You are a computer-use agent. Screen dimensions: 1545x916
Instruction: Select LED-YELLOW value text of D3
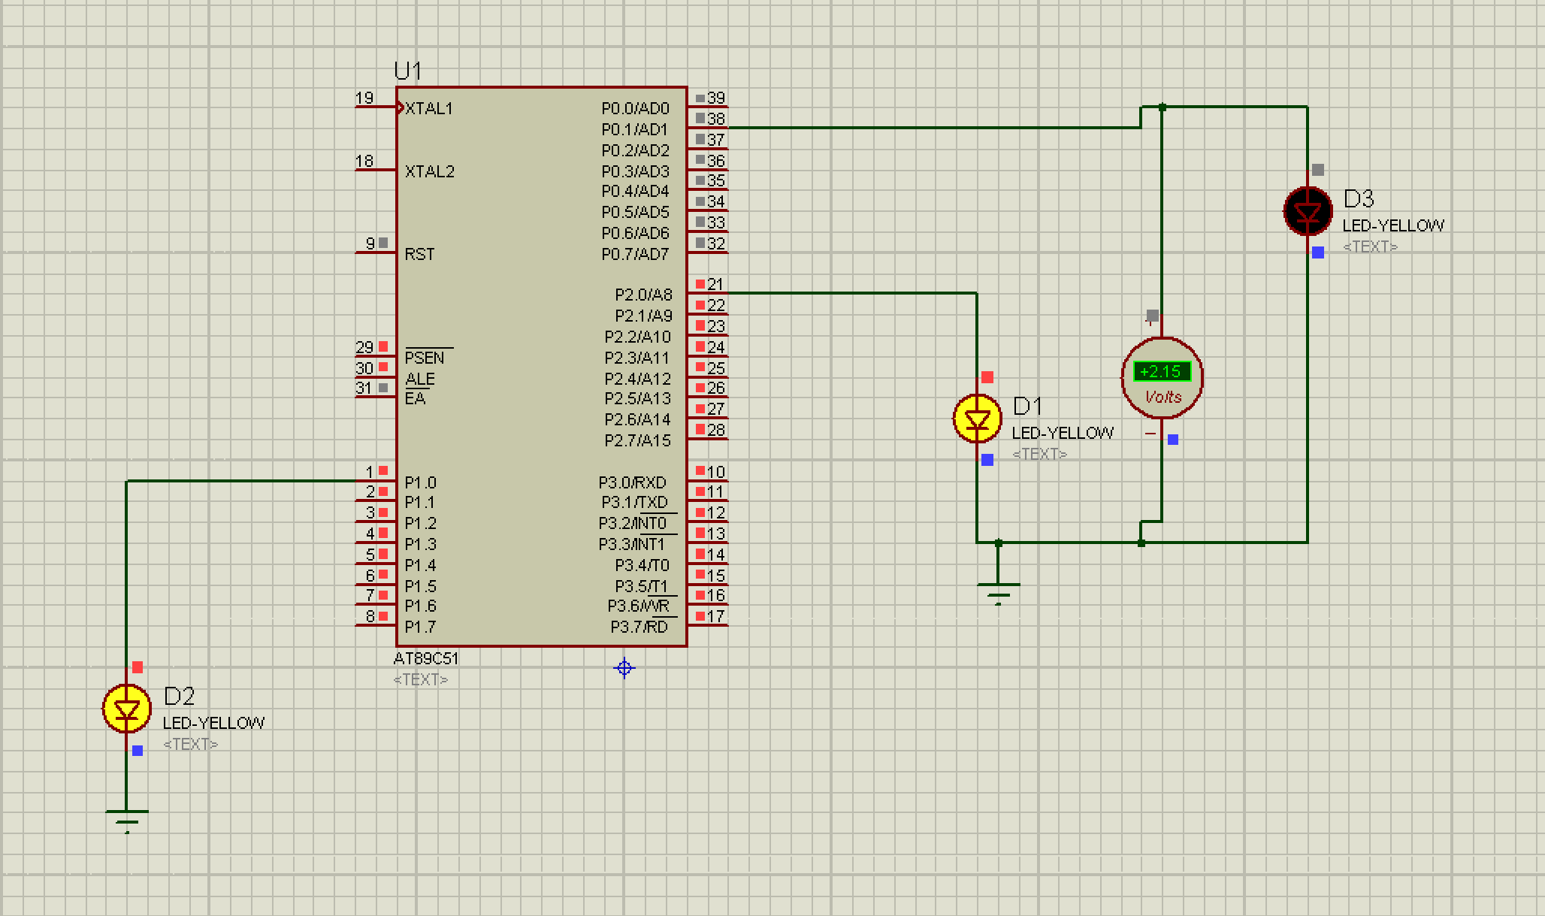click(1393, 225)
